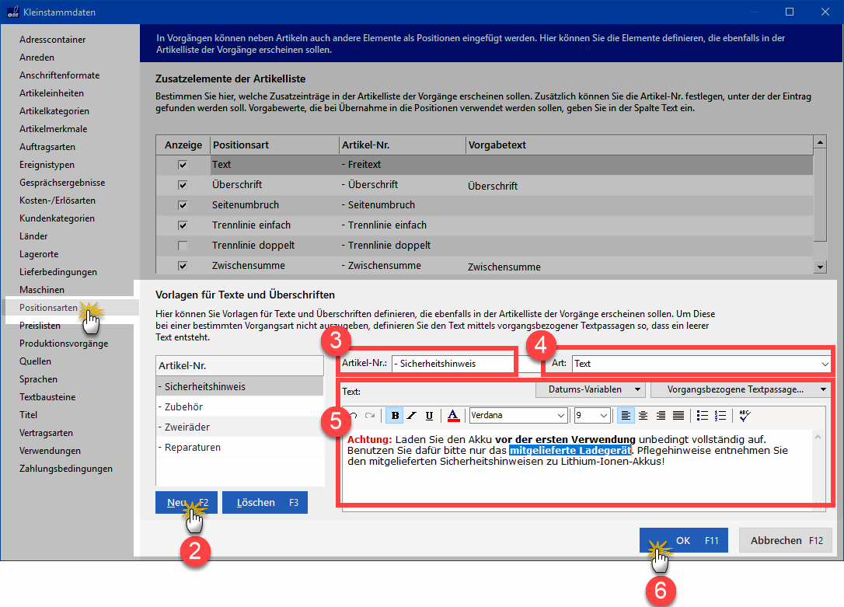Screen dimensions: 844x607
Task: Insert a numbered list
Action: [x=720, y=416]
